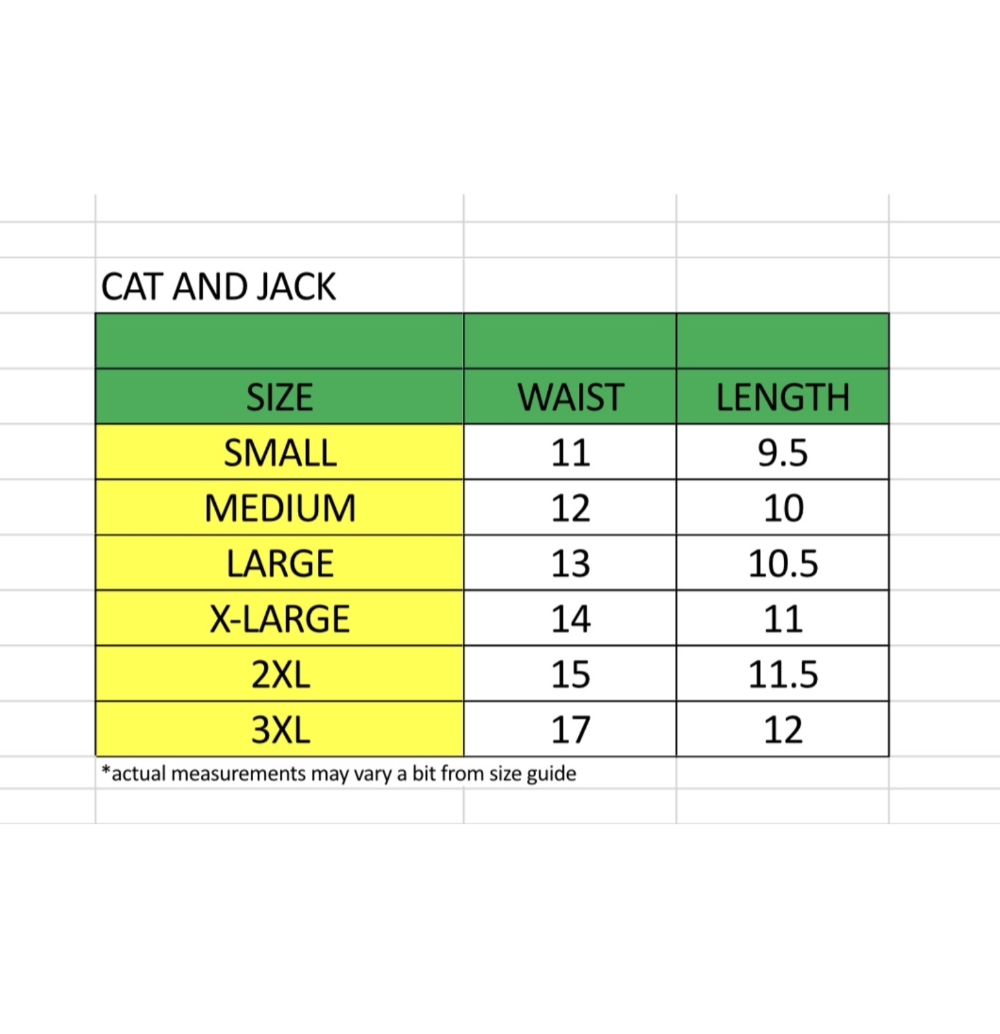Click the SIZE column header cell
The image size is (1000, 1034).
(x=279, y=397)
